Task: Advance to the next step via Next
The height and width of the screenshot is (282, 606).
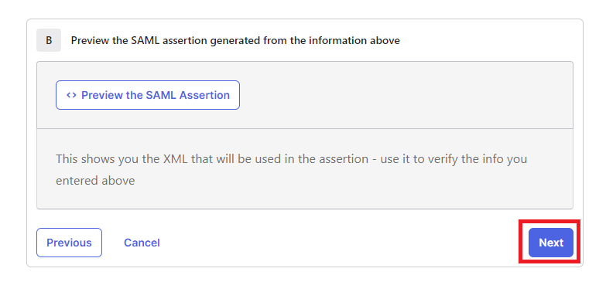Action: 551,243
